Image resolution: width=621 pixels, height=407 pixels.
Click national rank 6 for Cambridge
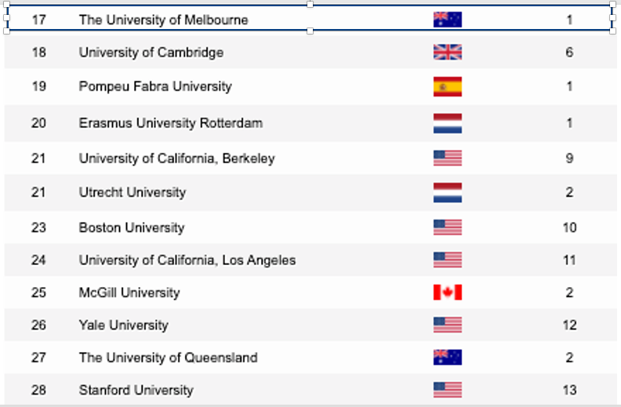click(x=569, y=52)
